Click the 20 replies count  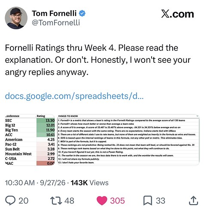[x=24, y=201]
